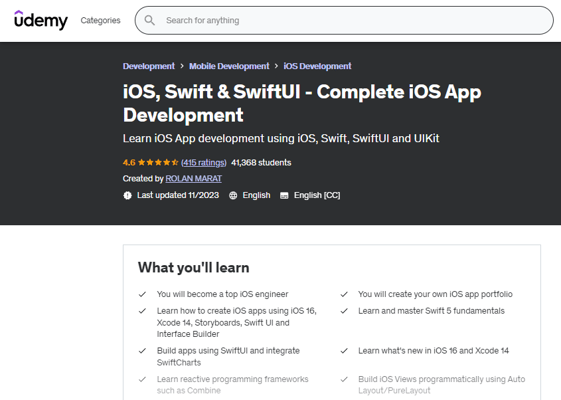Click the globe language icon
The image size is (561, 400).
[x=233, y=195]
